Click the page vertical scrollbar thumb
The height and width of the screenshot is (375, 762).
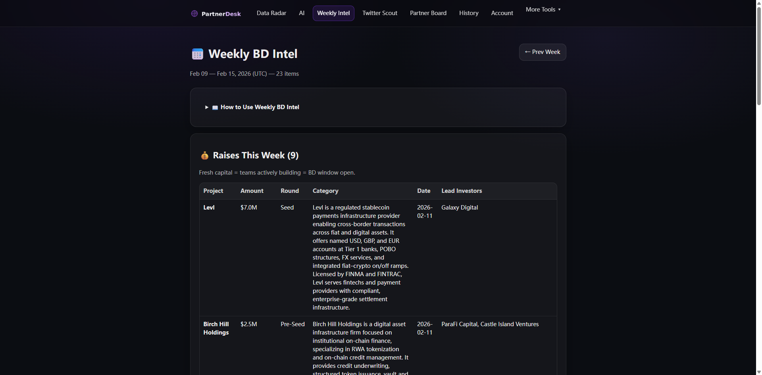759,56
